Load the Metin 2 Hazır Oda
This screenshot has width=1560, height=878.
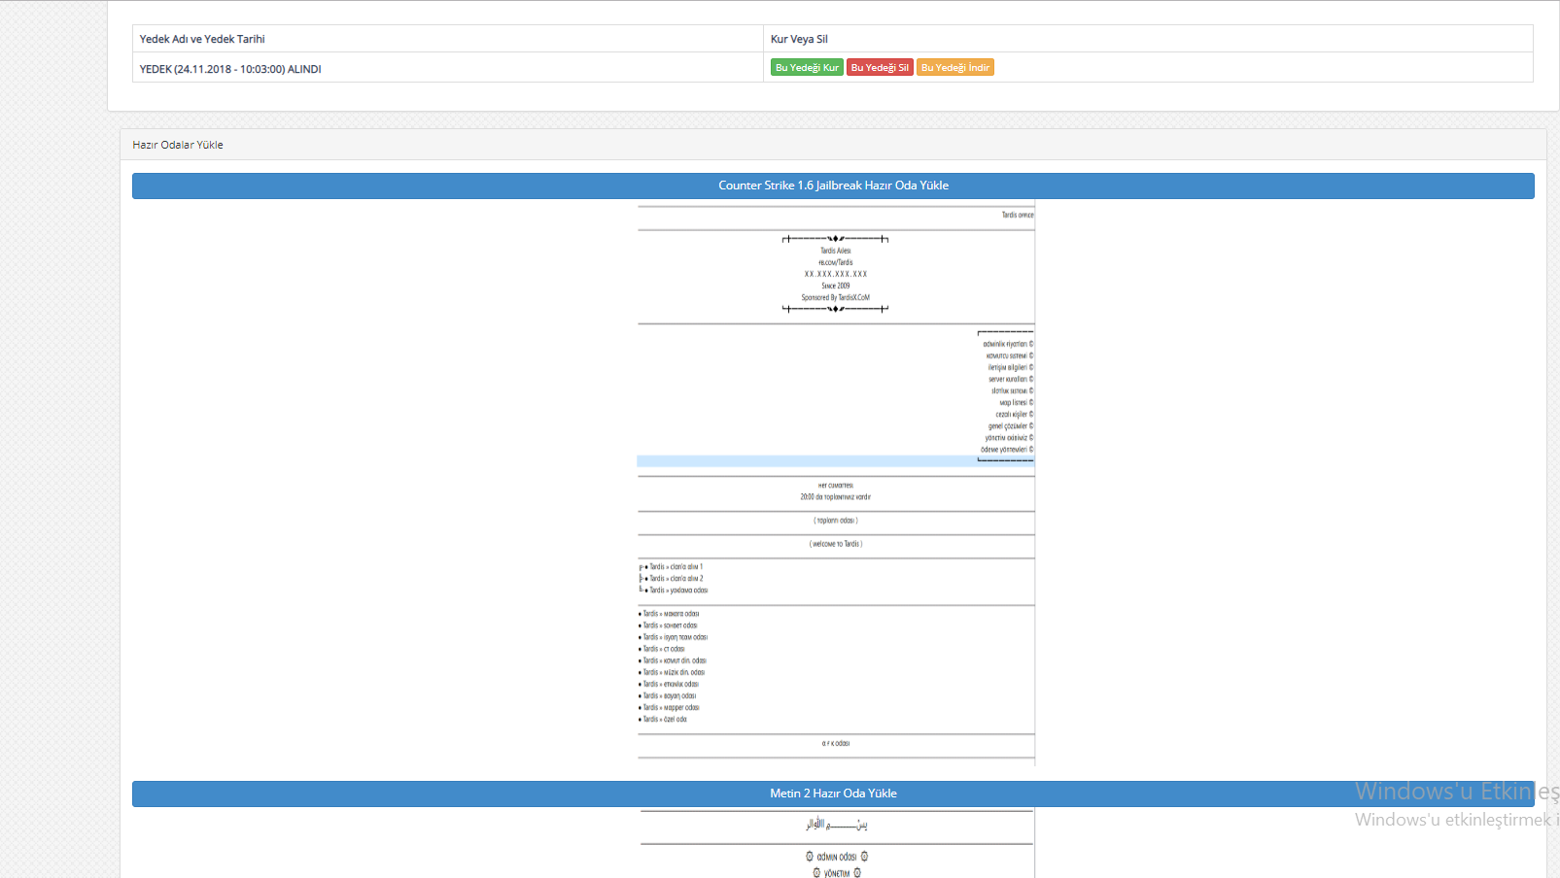pos(833,794)
